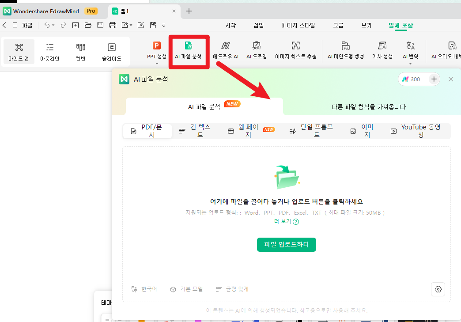The height and width of the screenshot is (322, 461).
Task: Open the 에드로우 AI tool
Action: pyautogui.click(x=225, y=46)
